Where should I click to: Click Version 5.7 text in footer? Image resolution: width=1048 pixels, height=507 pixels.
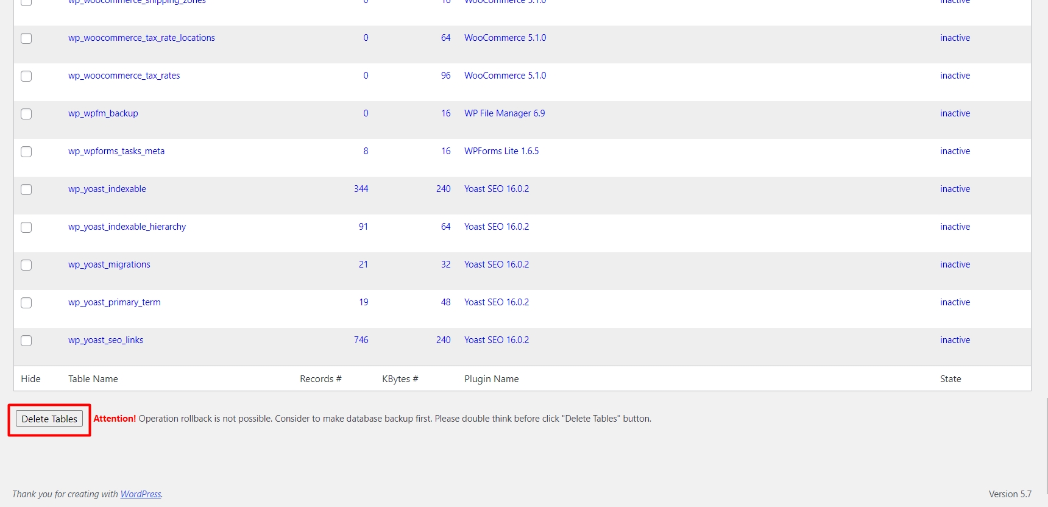[1010, 494]
